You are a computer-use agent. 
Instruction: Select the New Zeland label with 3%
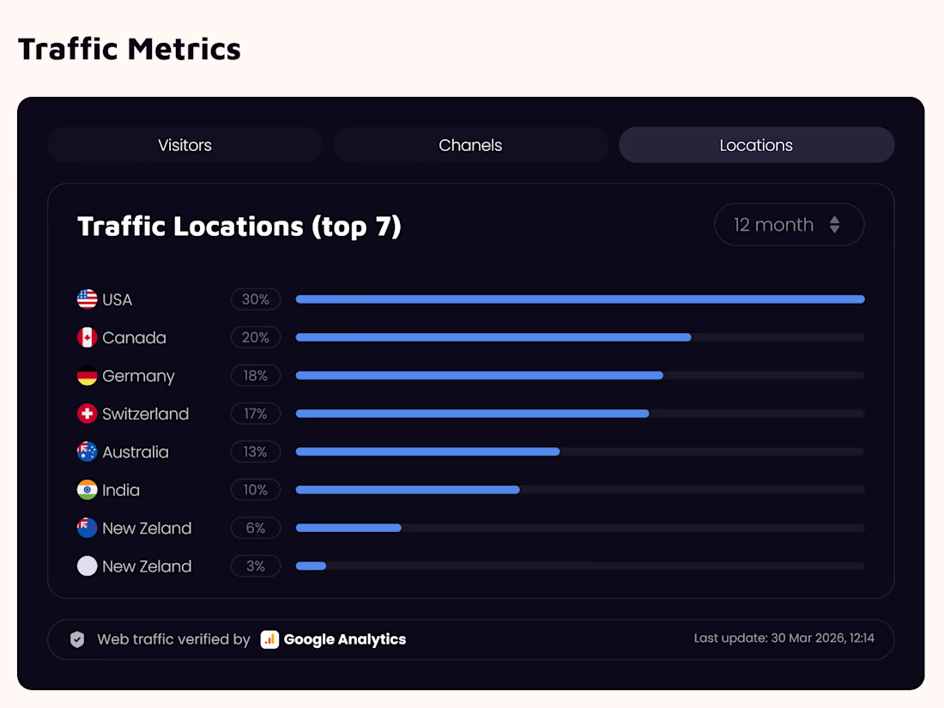click(147, 566)
